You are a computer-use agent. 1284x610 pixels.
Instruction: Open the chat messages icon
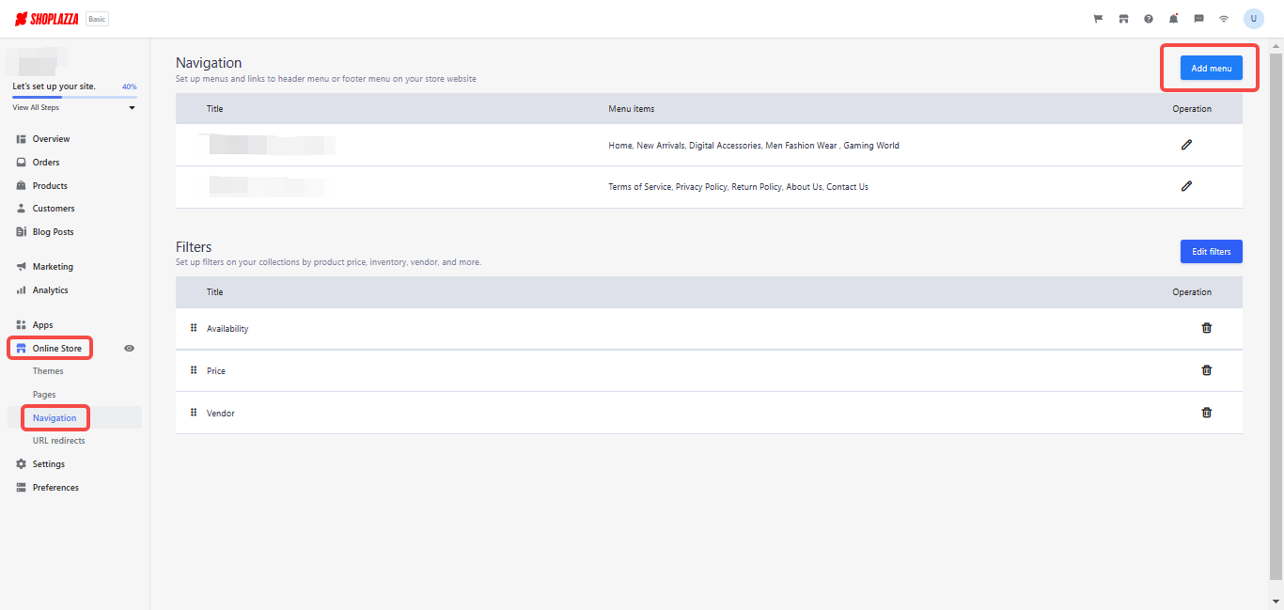1198,19
